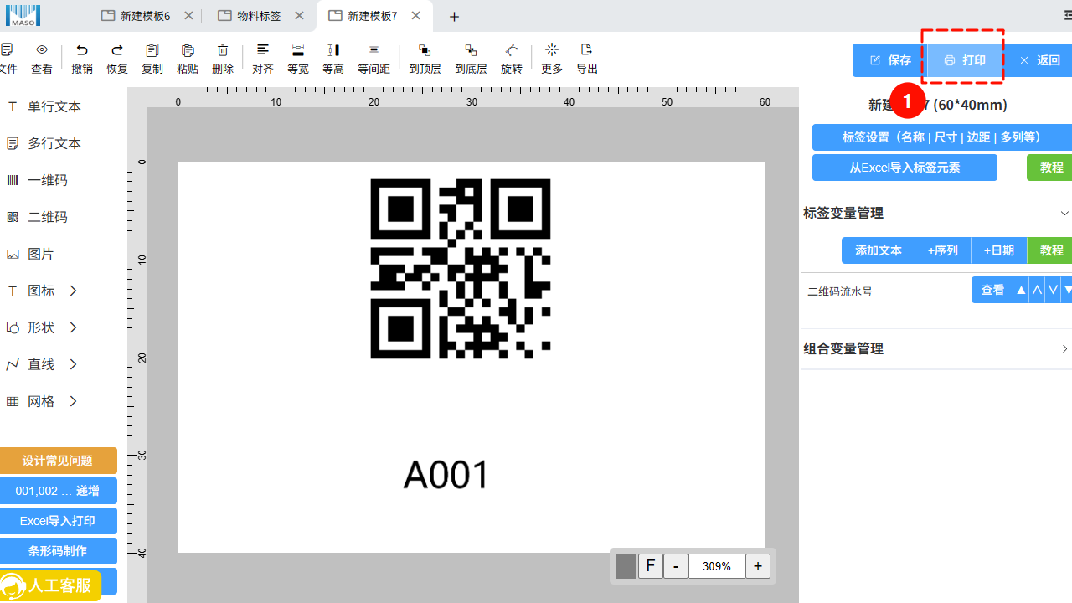Paste with the 粘贴 toolbar icon
Viewport: 1072px width, 603px height.
tap(188, 50)
